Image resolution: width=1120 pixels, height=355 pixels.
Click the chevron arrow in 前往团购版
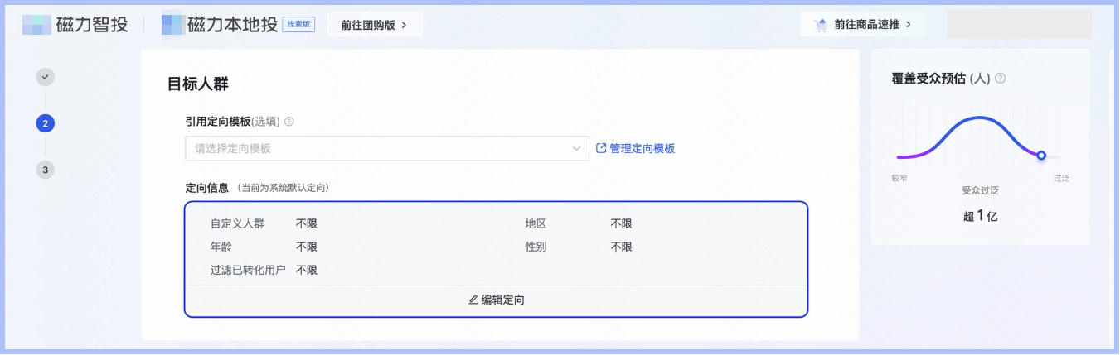[x=404, y=25]
